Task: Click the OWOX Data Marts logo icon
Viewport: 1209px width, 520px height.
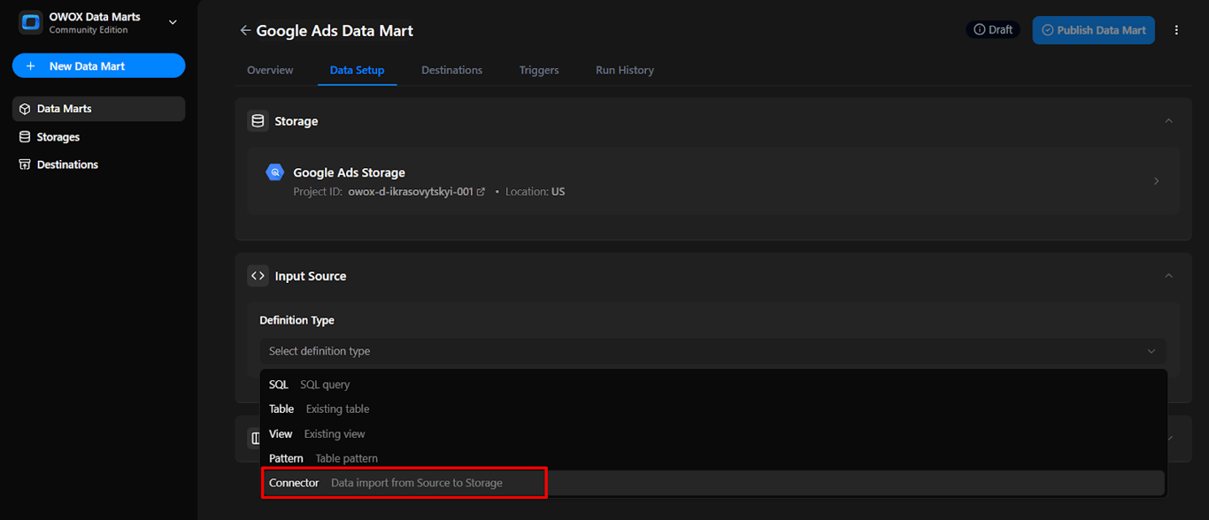Action: coord(31,23)
